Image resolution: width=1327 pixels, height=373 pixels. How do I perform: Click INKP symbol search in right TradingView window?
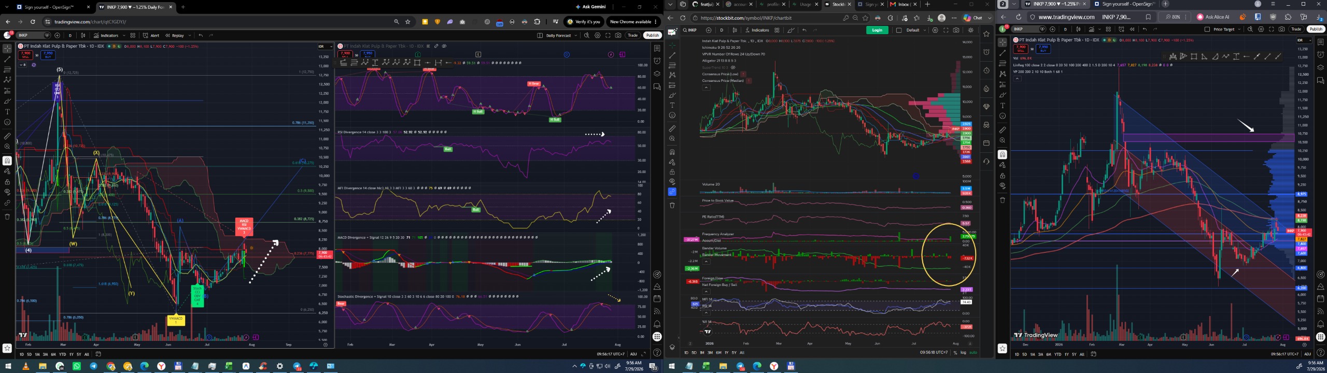[1027, 30]
